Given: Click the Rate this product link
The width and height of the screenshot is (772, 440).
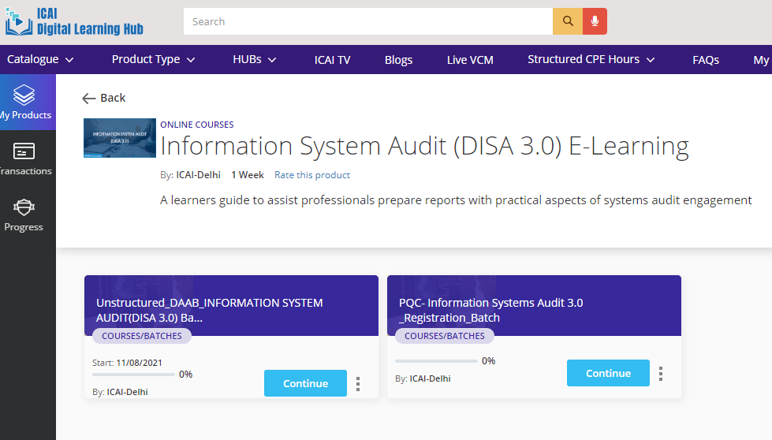Looking at the screenshot, I should click(312, 175).
